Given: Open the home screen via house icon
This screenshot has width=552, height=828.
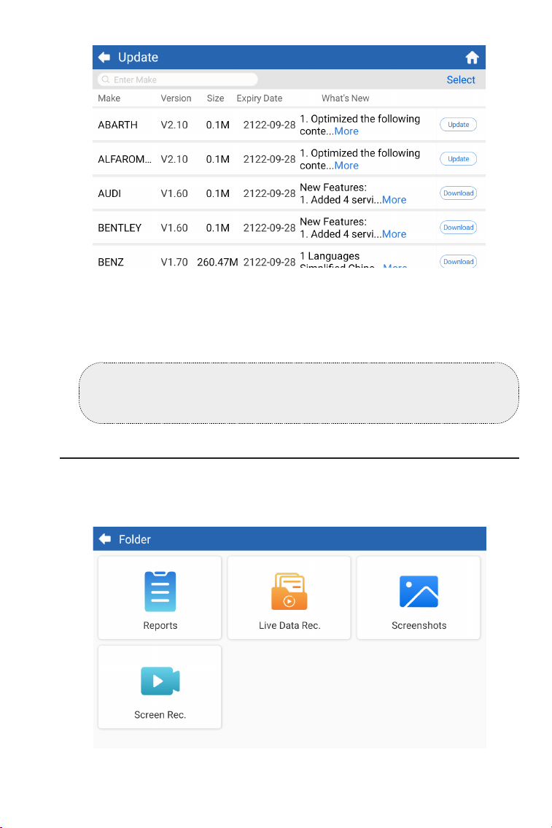Looking at the screenshot, I should [472, 57].
